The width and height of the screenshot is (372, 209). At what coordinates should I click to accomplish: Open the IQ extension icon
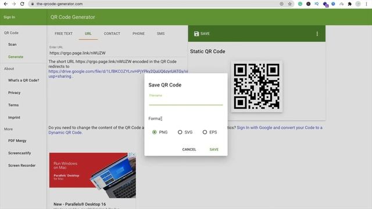pos(316,4)
